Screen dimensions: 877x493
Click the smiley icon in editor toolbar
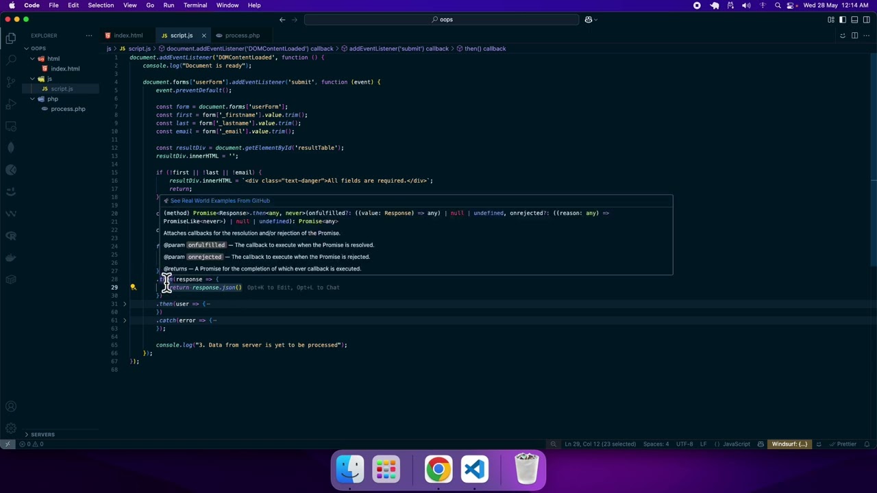(x=843, y=36)
